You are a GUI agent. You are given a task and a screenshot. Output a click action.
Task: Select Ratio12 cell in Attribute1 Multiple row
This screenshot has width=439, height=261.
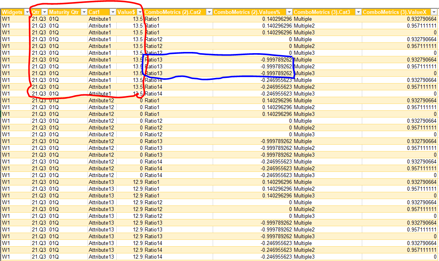pos(178,40)
